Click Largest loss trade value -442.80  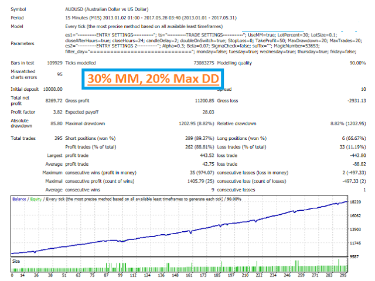point(358,156)
